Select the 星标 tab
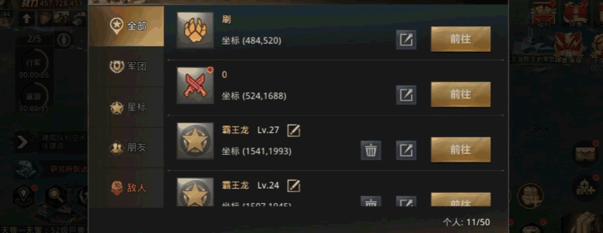 click(127, 107)
